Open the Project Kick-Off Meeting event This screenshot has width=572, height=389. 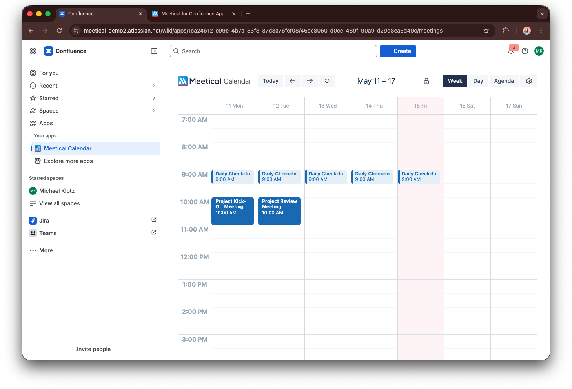click(x=233, y=211)
